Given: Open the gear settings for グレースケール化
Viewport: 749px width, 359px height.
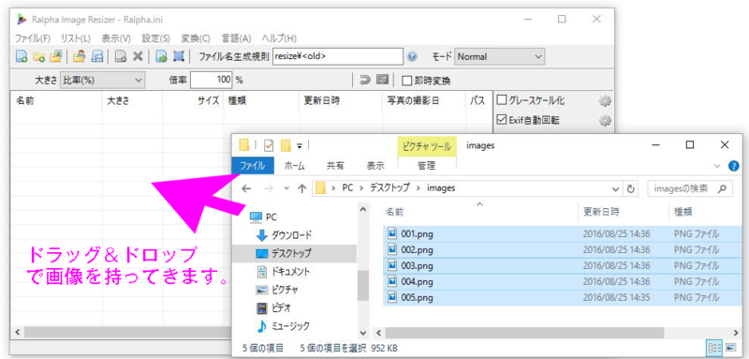Looking at the screenshot, I should (x=605, y=101).
